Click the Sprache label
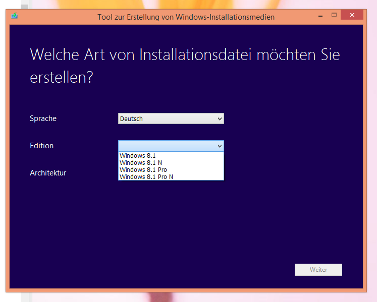This screenshot has width=377, height=302. pos(43,118)
